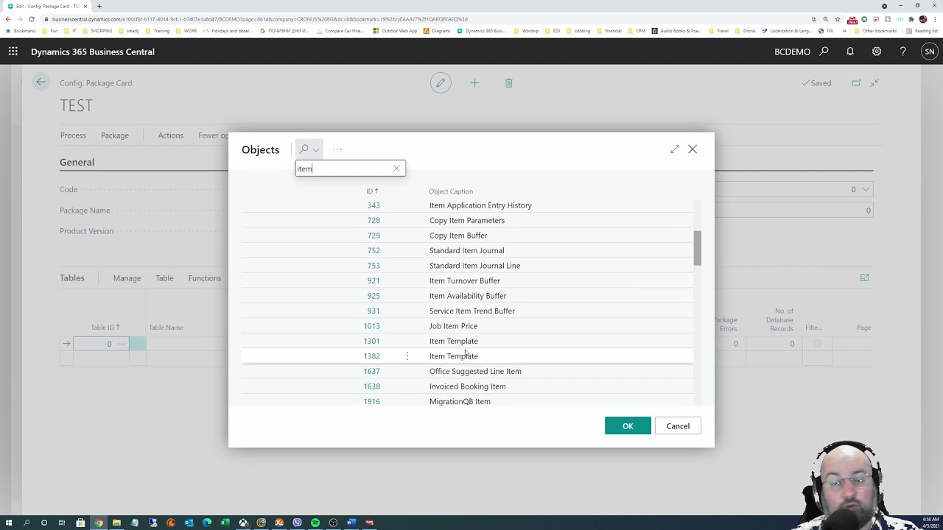Open the Manage menu in Tables

tap(127, 278)
